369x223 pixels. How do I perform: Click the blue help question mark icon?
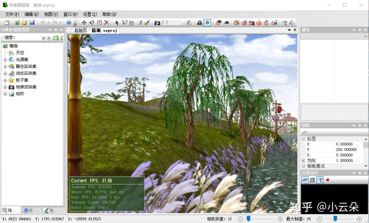point(69,23)
